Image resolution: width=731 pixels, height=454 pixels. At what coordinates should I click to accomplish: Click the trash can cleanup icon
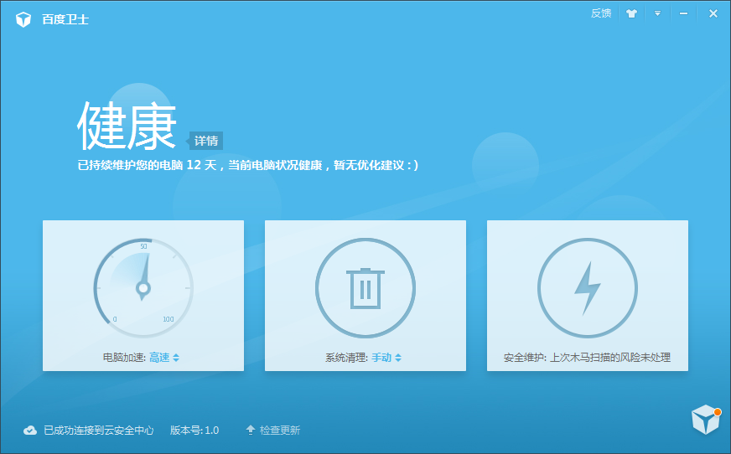click(365, 287)
